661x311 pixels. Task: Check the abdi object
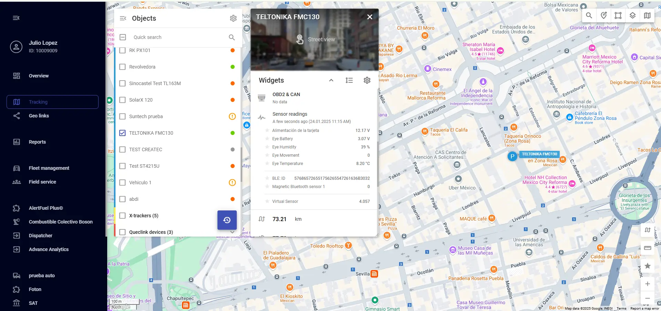[122, 199]
